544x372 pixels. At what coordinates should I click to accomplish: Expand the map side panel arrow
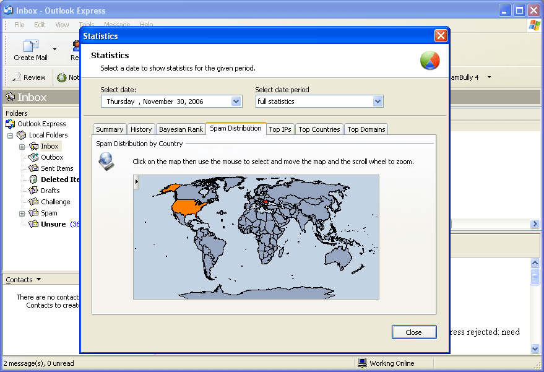pyautogui.click(x=136, y=182)
